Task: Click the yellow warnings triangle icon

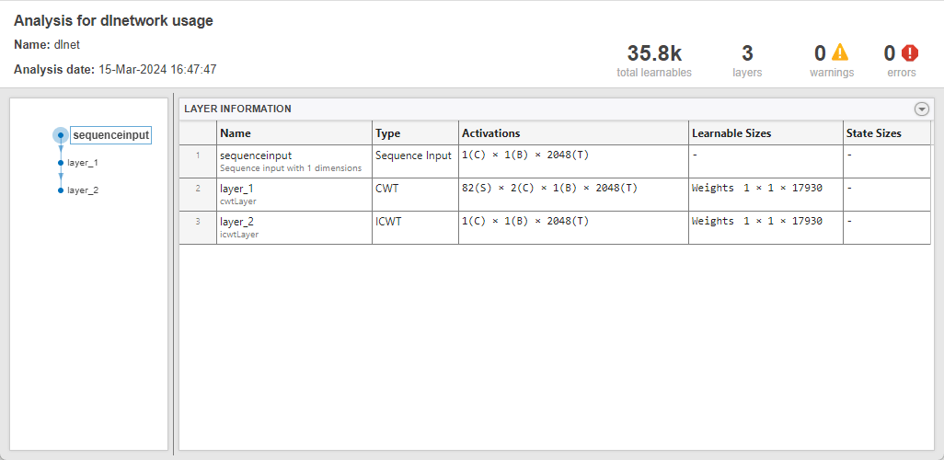Action: coord(840,53)
